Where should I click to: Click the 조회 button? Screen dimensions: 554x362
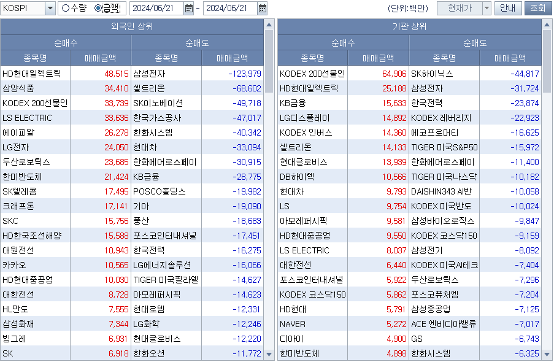[538, 8]
